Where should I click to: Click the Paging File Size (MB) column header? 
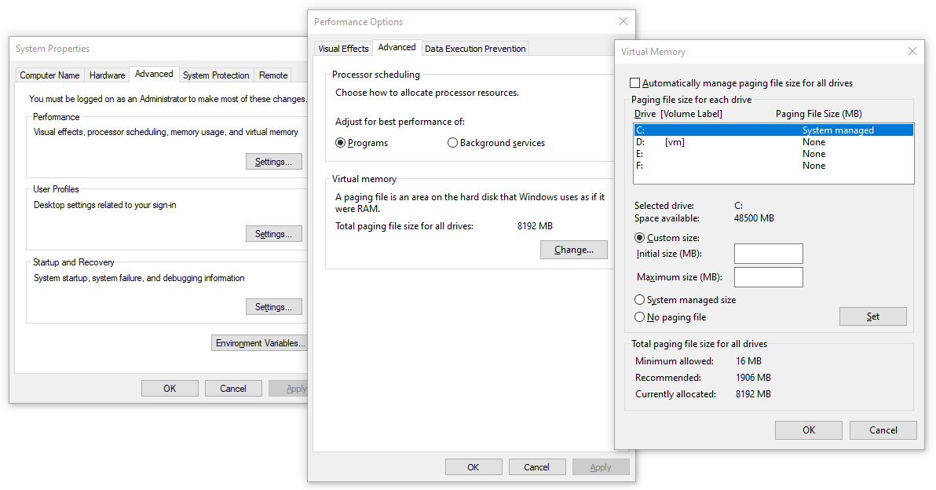[x=819, y=113]
